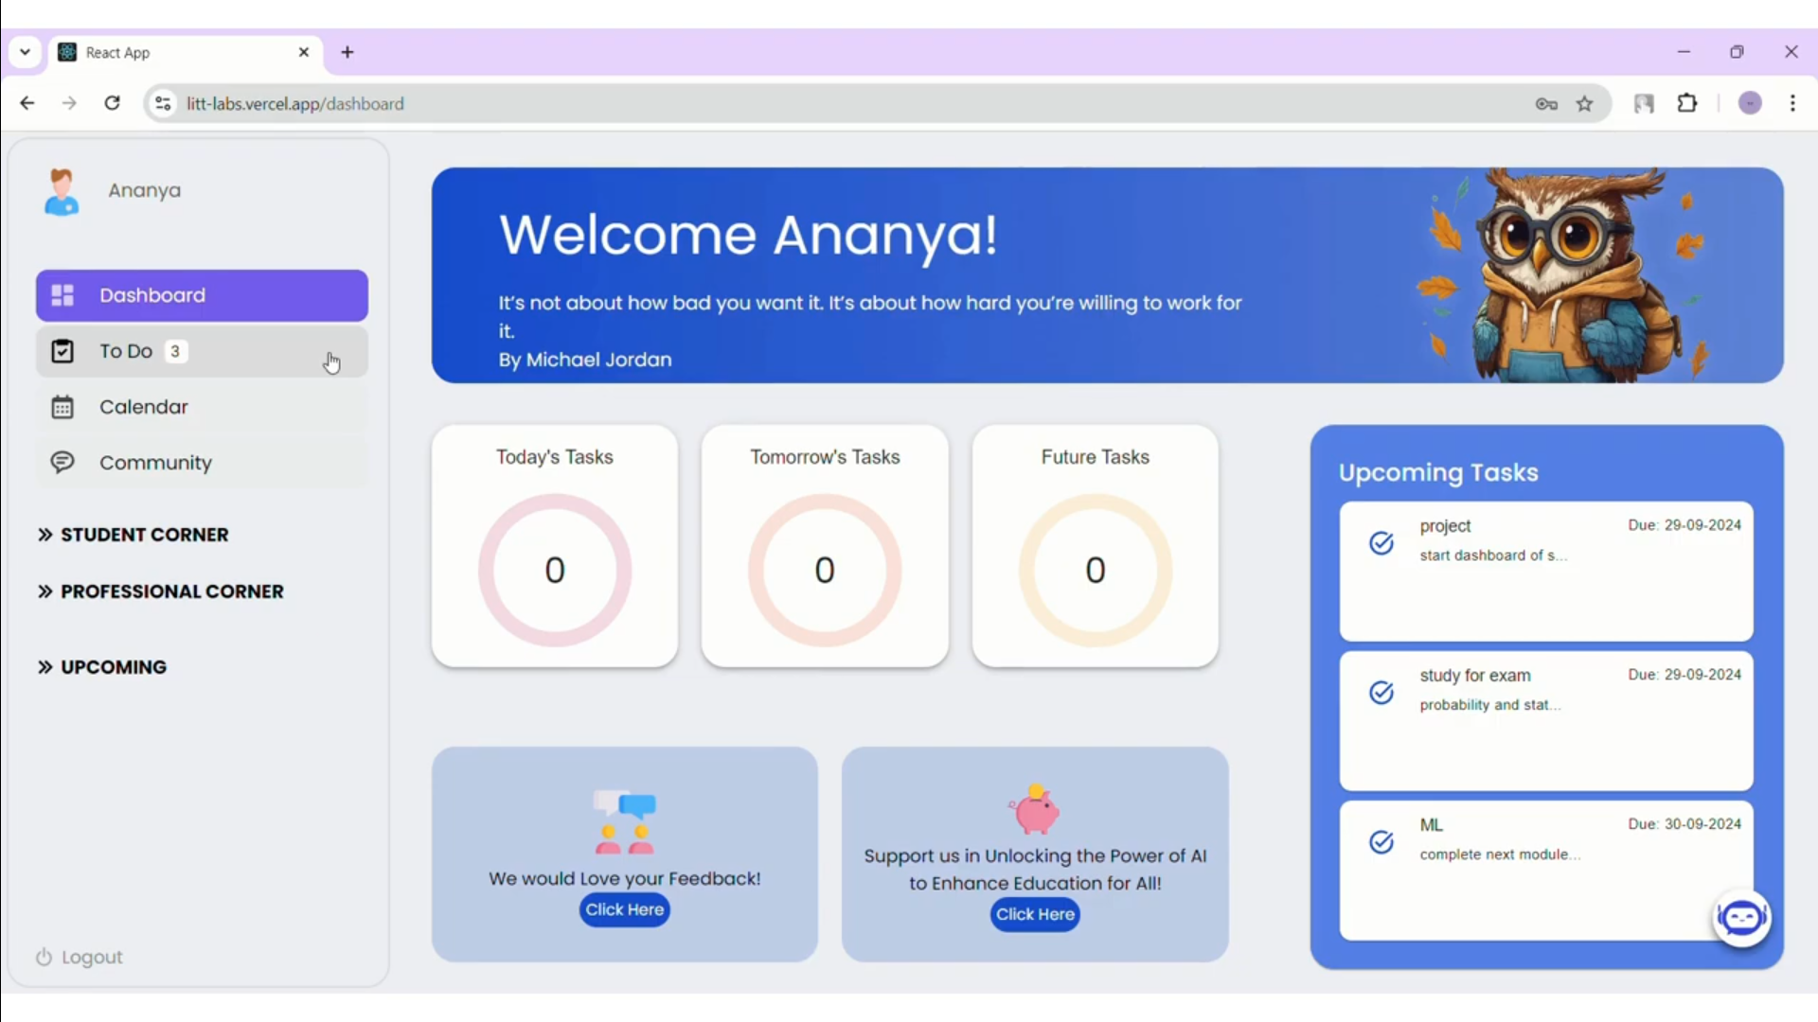
Task: Click the Logout power icon
Action: click(44, 957)
